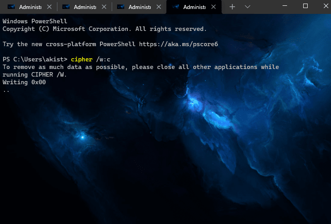Click the 'To remove as much data' line
The width and height of the screenshot is (331, 224).
[x=140, y=67]
